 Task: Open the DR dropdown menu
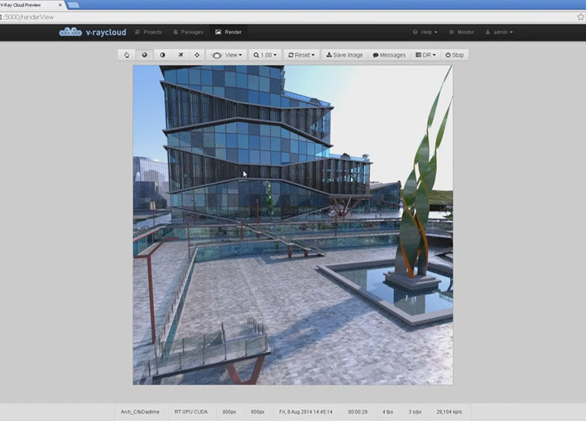426,55
